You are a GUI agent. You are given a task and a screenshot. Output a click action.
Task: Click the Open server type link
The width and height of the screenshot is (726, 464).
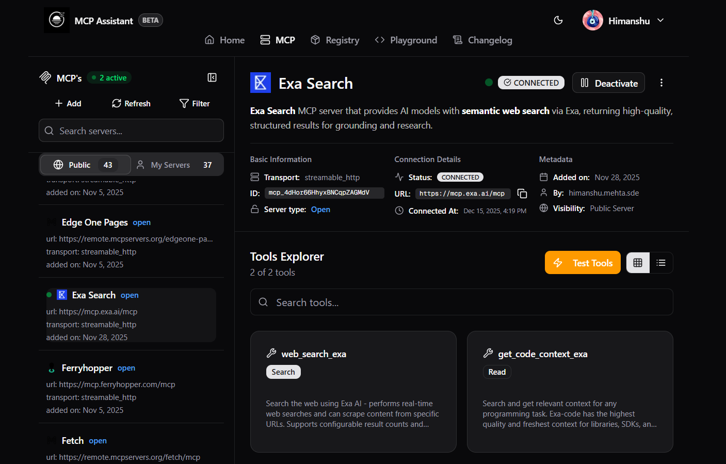tap(320, 209)
